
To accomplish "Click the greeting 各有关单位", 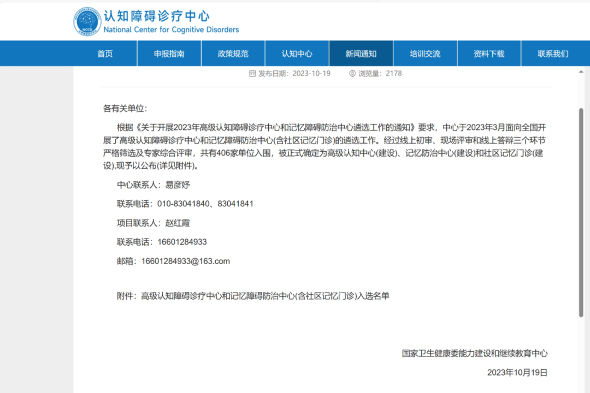I will [x=125, y=109].
